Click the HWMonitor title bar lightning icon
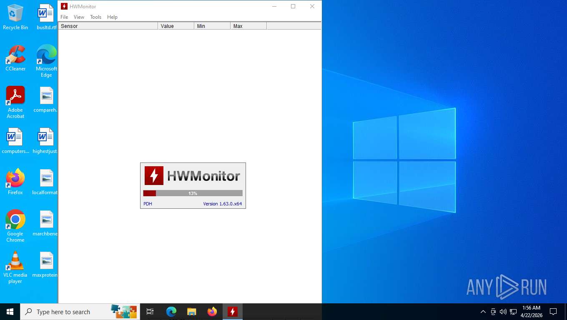Viewport: 567px width, 320px height. (x=64, y=6)
